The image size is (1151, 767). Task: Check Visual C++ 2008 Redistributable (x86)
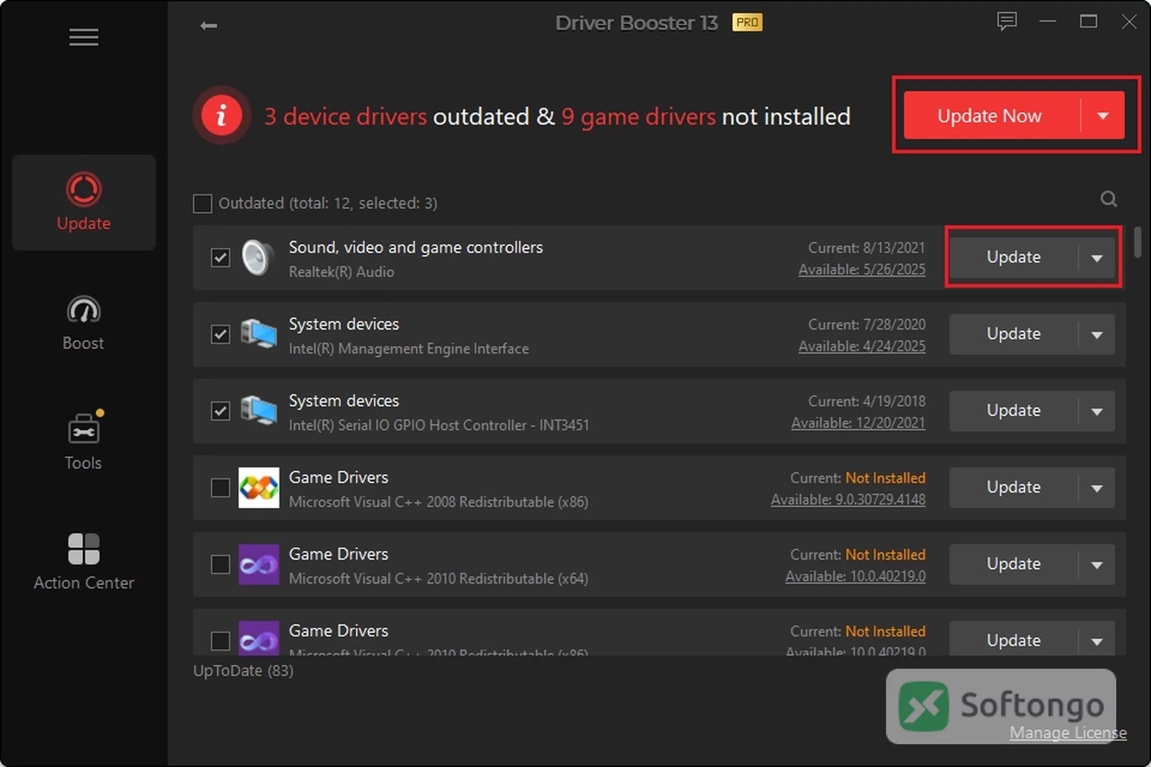point(220,488)
